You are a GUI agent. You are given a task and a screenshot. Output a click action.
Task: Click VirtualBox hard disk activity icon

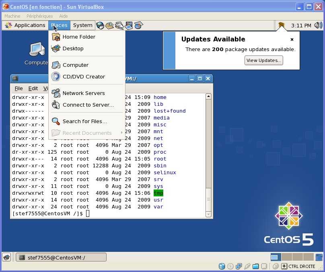coord(222,266)
